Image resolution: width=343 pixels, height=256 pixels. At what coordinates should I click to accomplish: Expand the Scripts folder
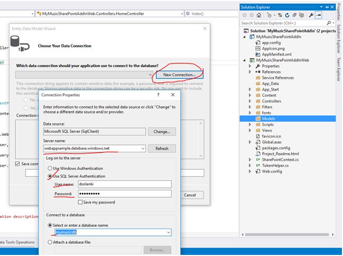[250, 124]
